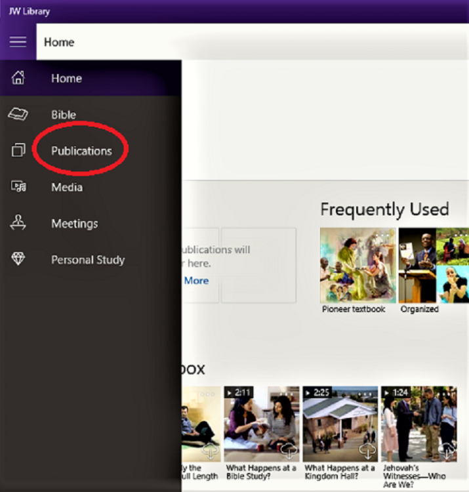Play Jehovah's Witnesses—Who Are We video

[418, 424]
